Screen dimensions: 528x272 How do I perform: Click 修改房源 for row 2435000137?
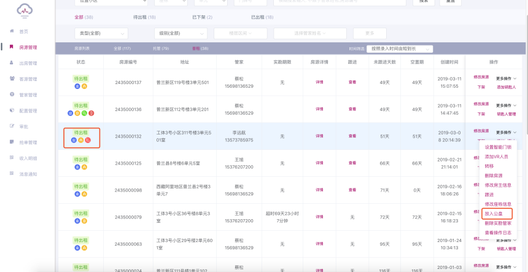pyautogui.click(x=481, y=77)
